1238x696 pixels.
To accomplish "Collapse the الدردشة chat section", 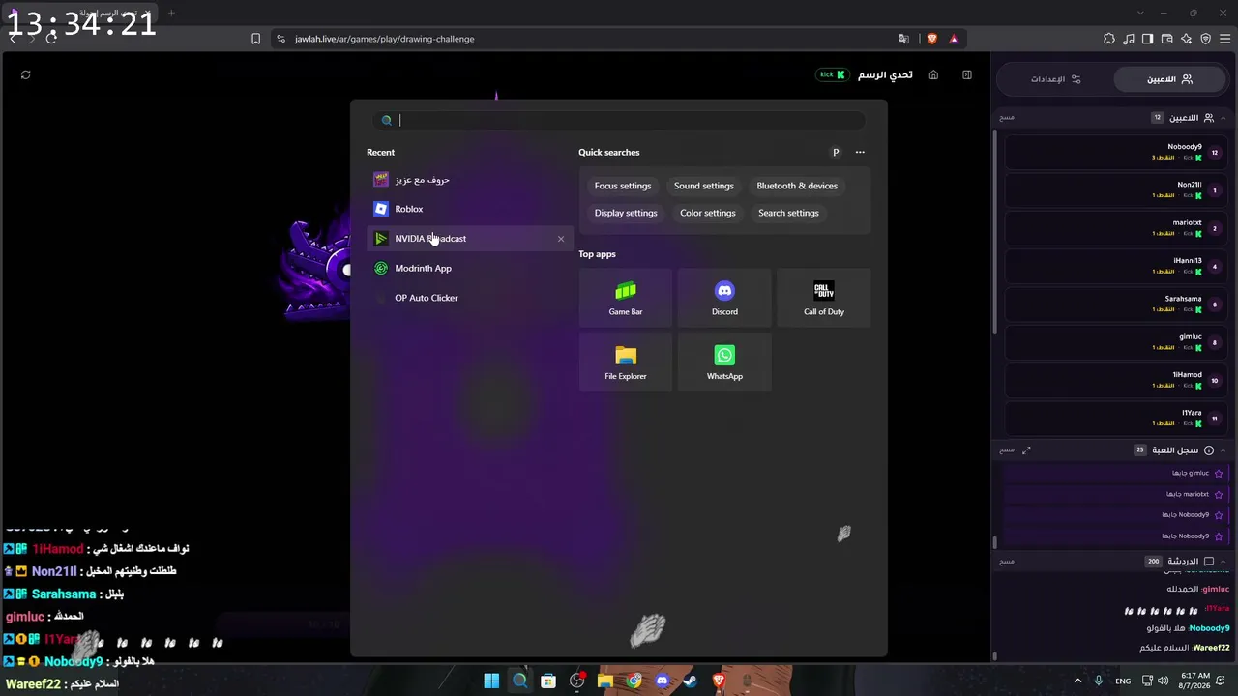I will 1223,561.
